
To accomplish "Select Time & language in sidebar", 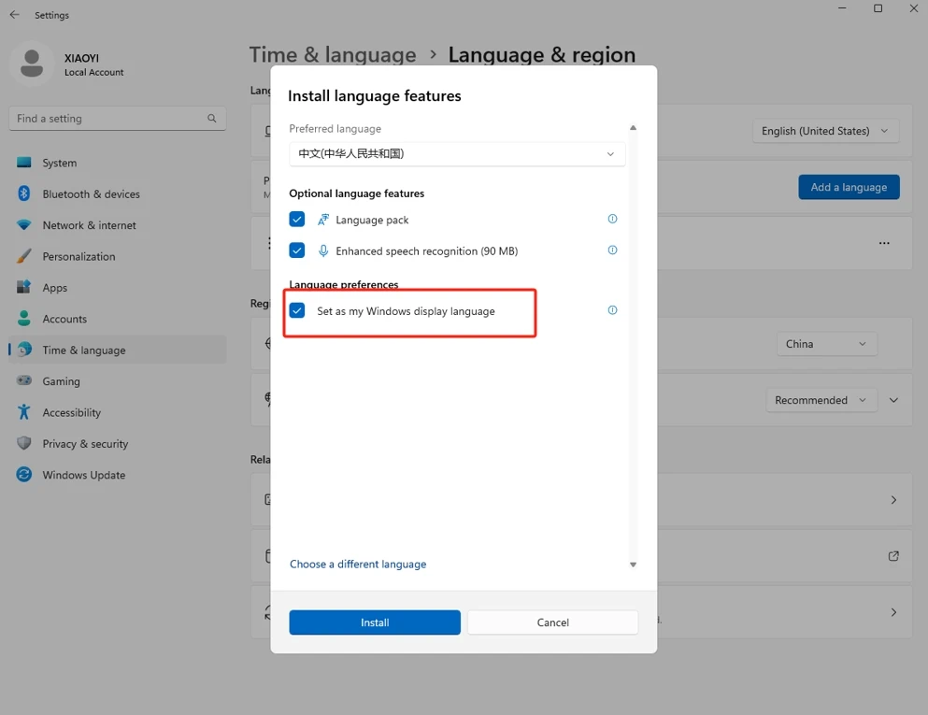I will pyautogui.click(x=117, y=350).
